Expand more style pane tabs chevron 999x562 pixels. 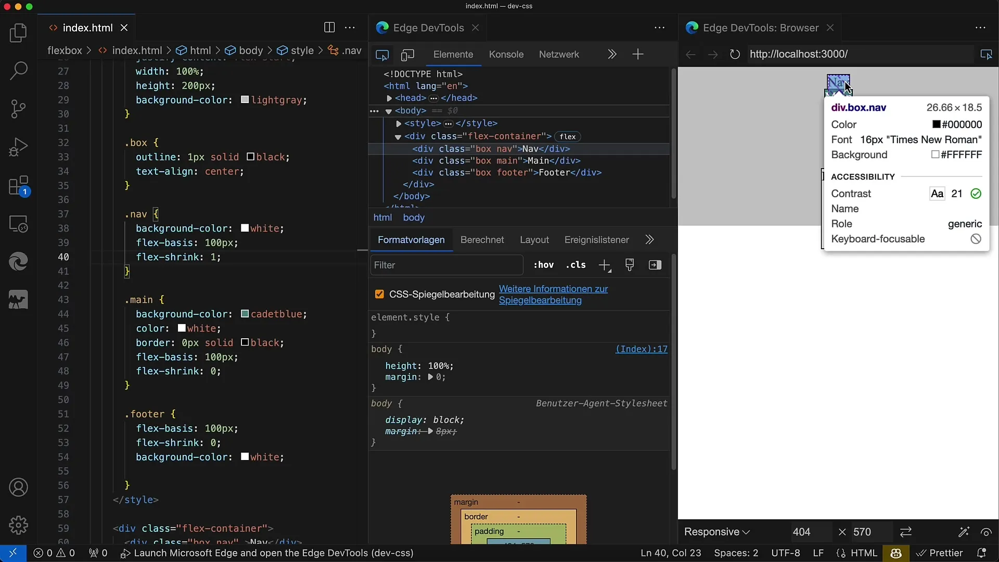click(649, 240)
